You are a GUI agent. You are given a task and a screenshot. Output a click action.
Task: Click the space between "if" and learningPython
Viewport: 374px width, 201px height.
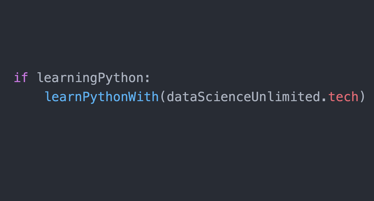pos(32,78)
